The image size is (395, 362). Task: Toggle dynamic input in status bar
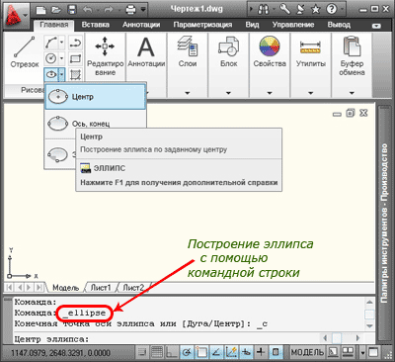(246, 353)
